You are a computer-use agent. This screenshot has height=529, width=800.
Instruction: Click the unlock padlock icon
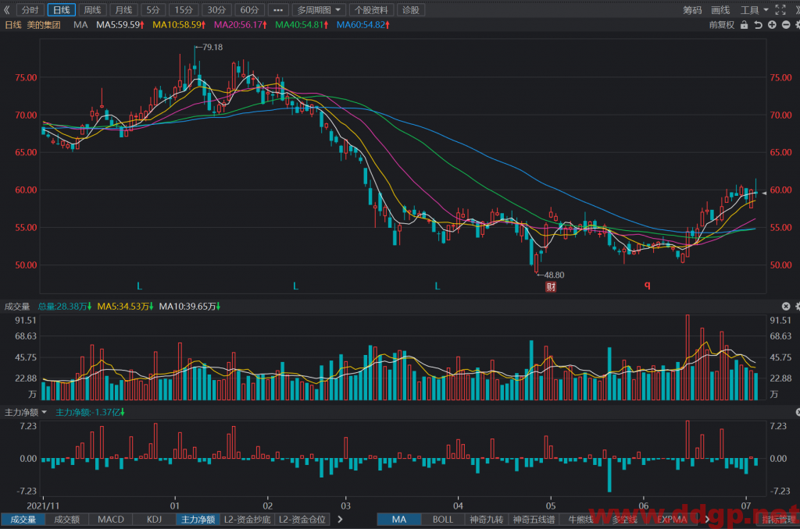[745, 25]
